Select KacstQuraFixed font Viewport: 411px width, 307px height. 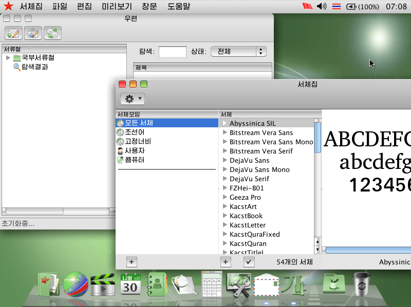pyautogui.click(x=254, y=234)
